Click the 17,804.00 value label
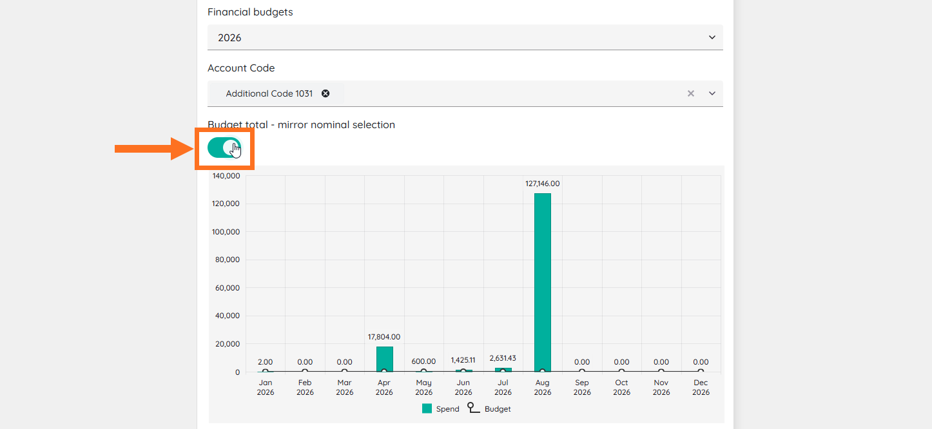 click(x=384, y=337)
